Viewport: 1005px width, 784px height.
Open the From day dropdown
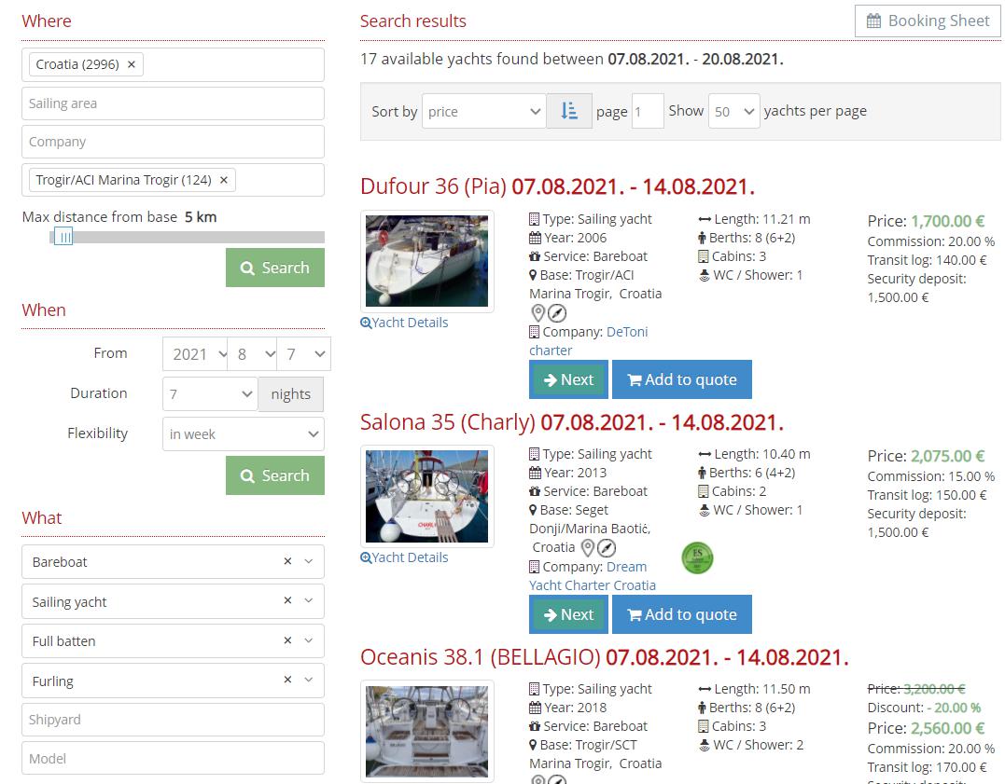(304, 354)
